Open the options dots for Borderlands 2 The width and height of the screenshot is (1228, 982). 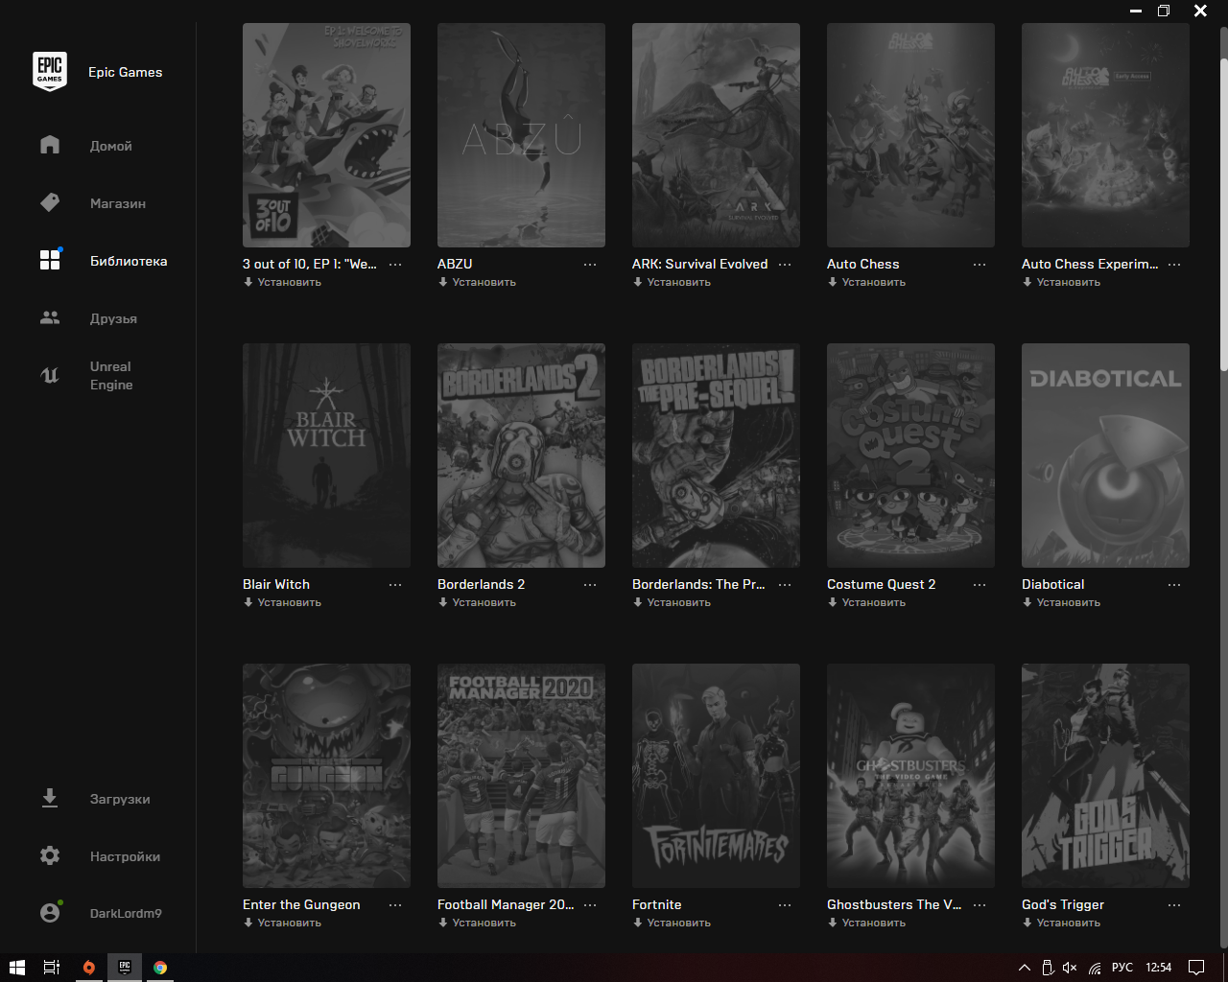pos(590,585)
